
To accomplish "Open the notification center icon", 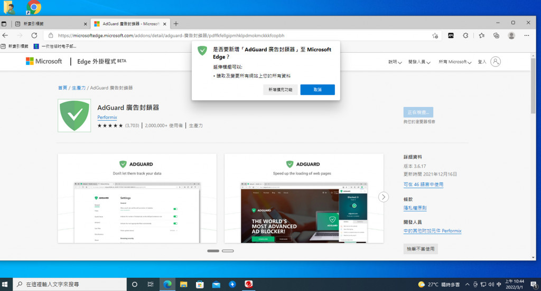I will click(534, 285).
